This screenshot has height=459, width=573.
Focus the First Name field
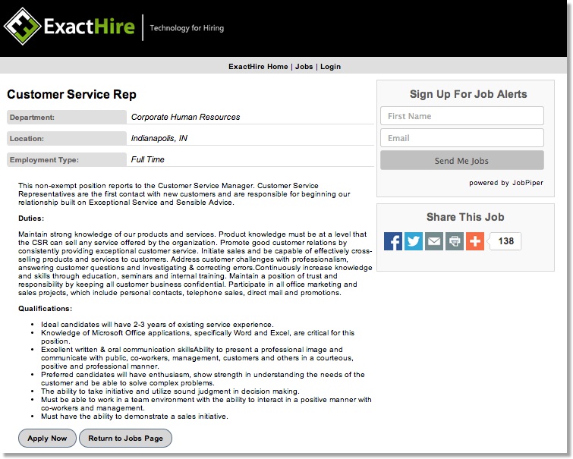(461, 116)
